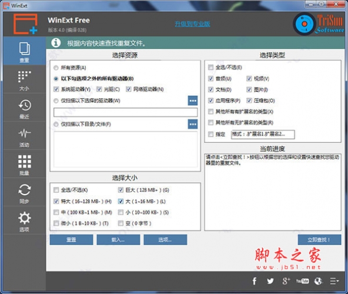Uncheck 巨大 (128 MB+) size checkbox

(121, 190)
